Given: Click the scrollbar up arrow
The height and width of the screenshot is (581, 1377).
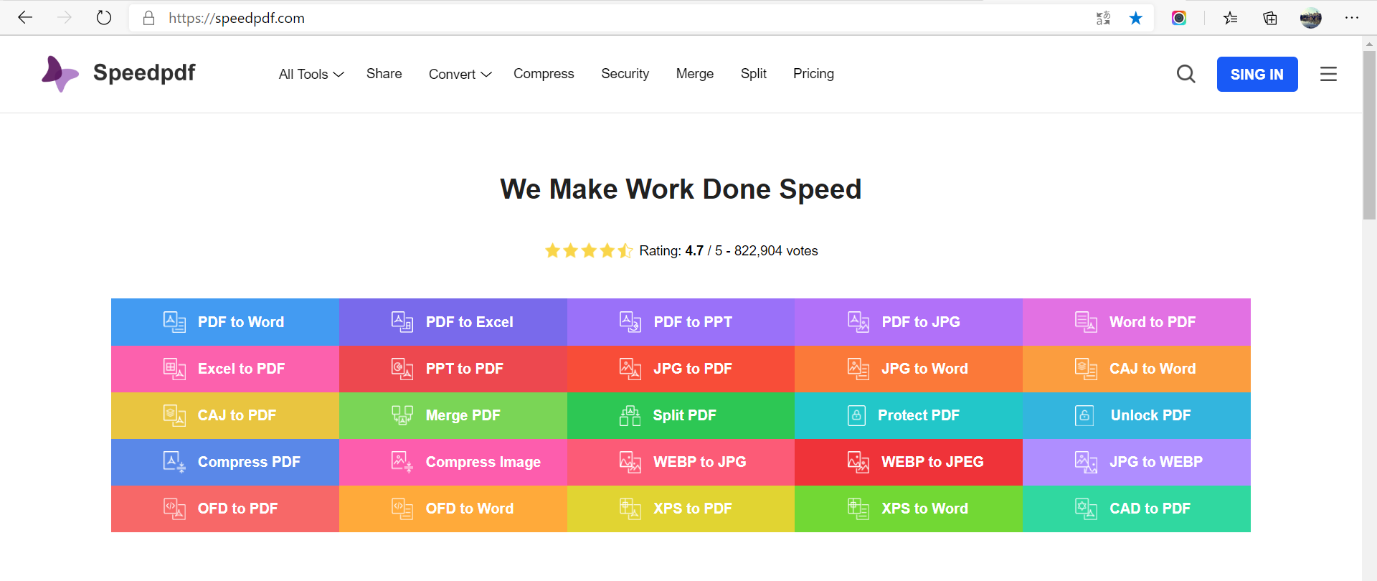Looking at the screenshot, I should coord(1369,44).
